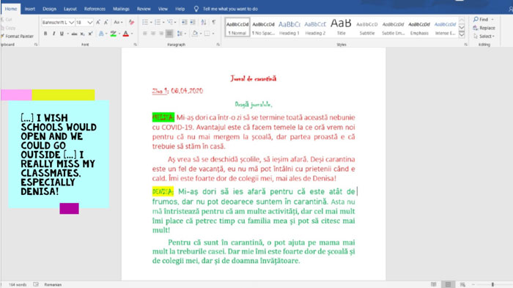Click the Grow Font size icon
513x288 pixels.
coord(97,22)
